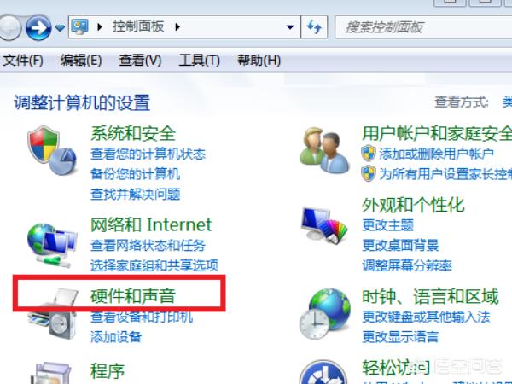Click the Network and Internet globe icon
This screenshot has width=512, height=384.
(52, 245)
